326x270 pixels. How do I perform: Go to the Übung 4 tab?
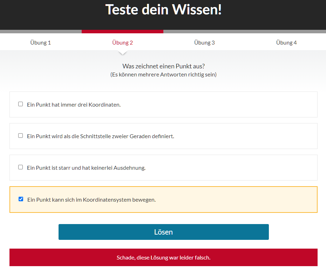coord(286,42)
